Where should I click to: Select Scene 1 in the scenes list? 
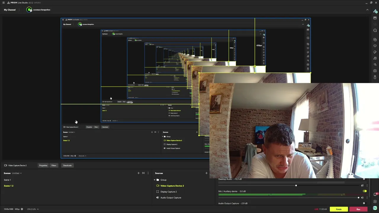pos(7,180)
